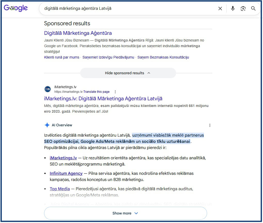Click the highlighted text about SEO optimizācijai partners
The image size is (263, 223).
(x=124, y=138)
